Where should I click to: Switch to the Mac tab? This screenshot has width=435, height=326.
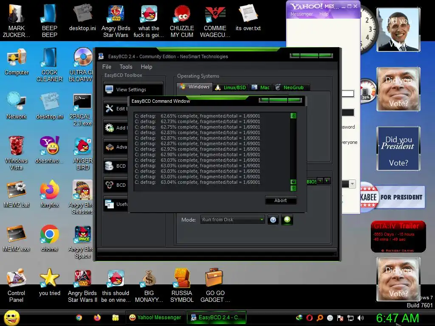click(260, 87)
